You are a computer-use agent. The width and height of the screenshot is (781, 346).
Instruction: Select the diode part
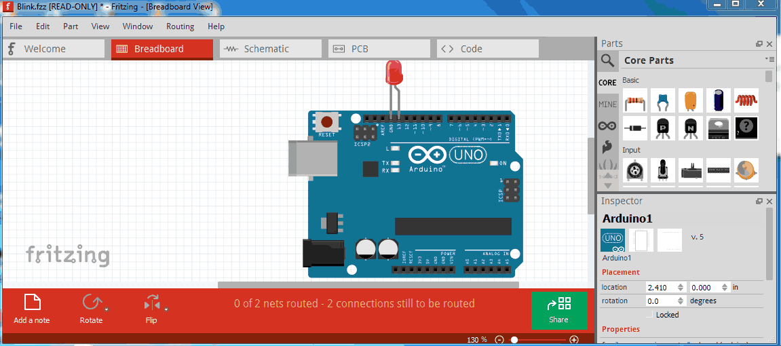click(635, 128)
